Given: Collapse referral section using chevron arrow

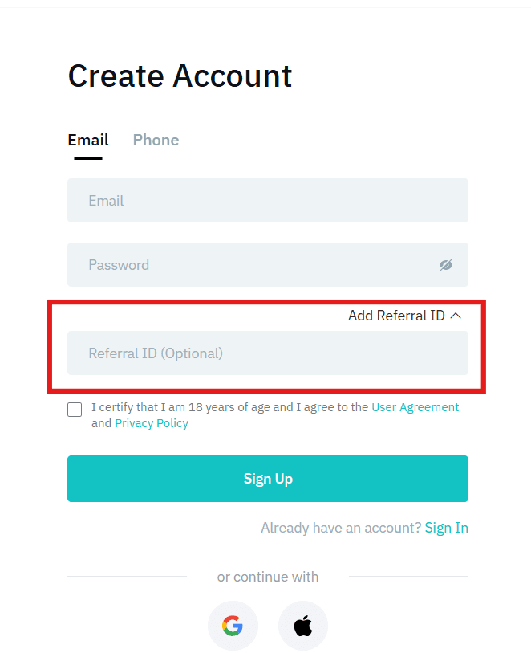Looking at the screenshot, I should point(456,316).
